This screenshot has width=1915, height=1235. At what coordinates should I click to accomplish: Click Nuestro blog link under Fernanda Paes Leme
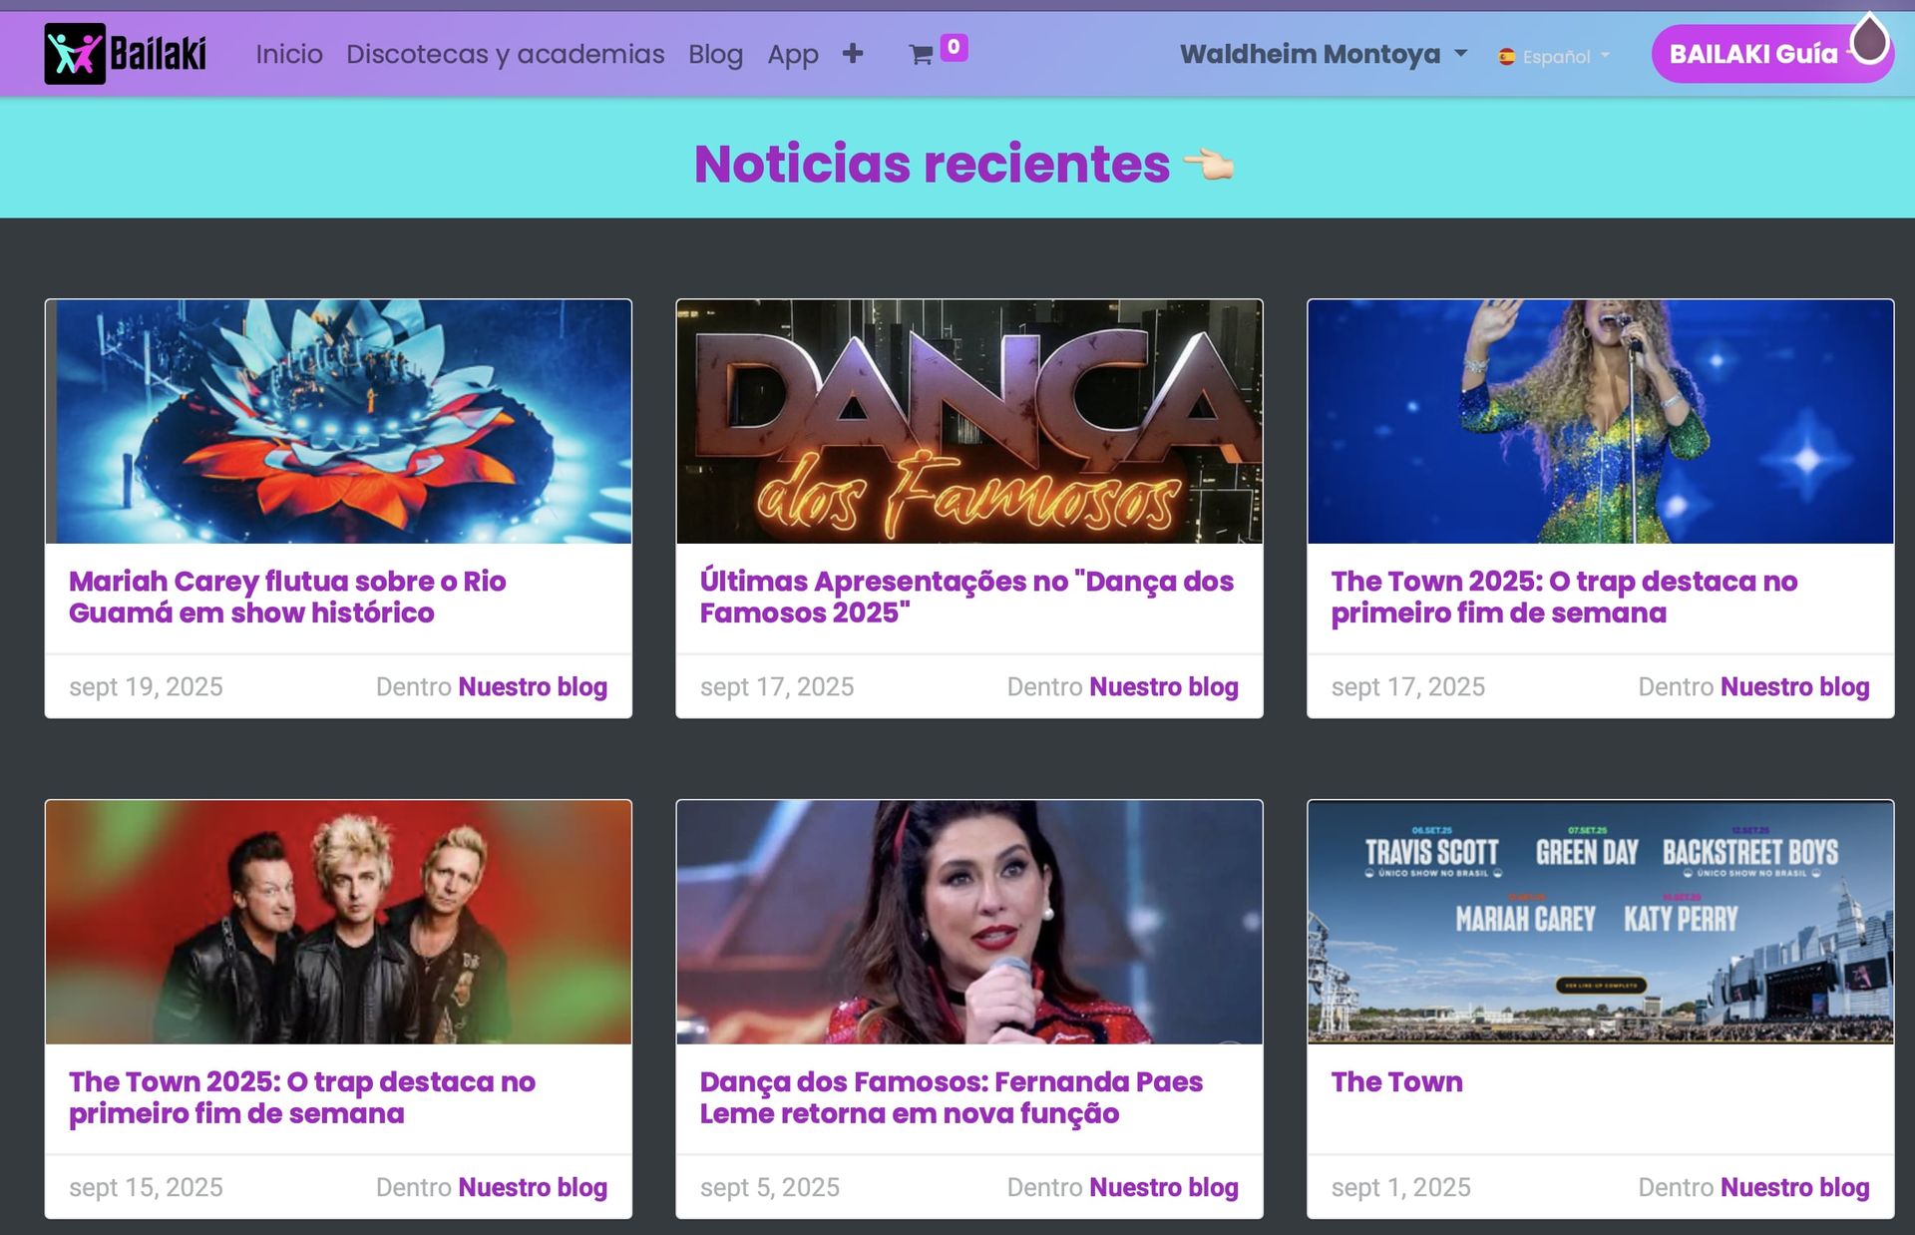1163,1187
